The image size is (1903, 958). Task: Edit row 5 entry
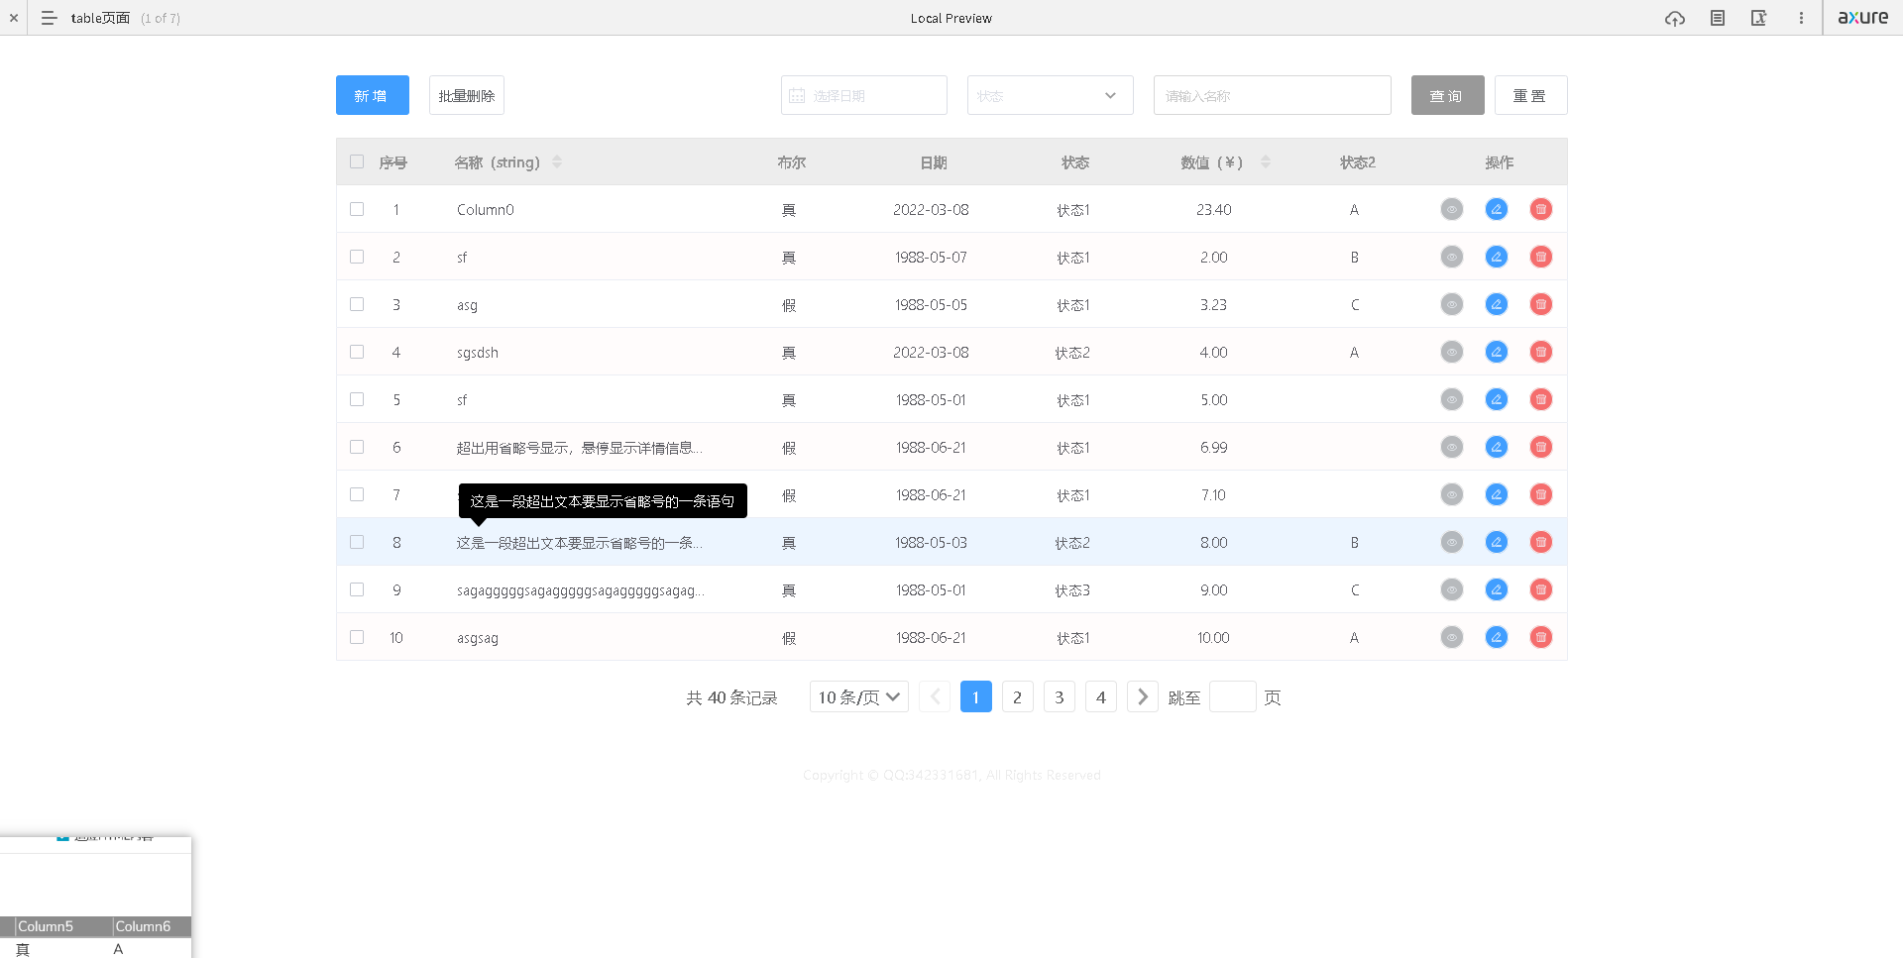(1497, 399)
